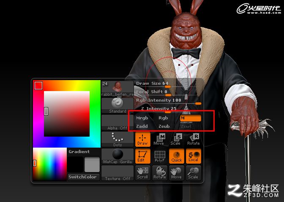The height and width of the screenshot is (202, 284).
Task: Click the Scroll canvas navigation icon
Action: click(x=143, y=173)
